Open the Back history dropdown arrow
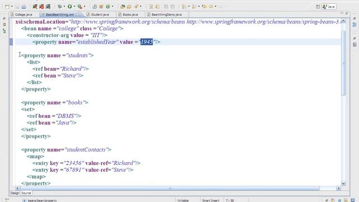This screenshot has height=202, width=359. pos(215,7)
